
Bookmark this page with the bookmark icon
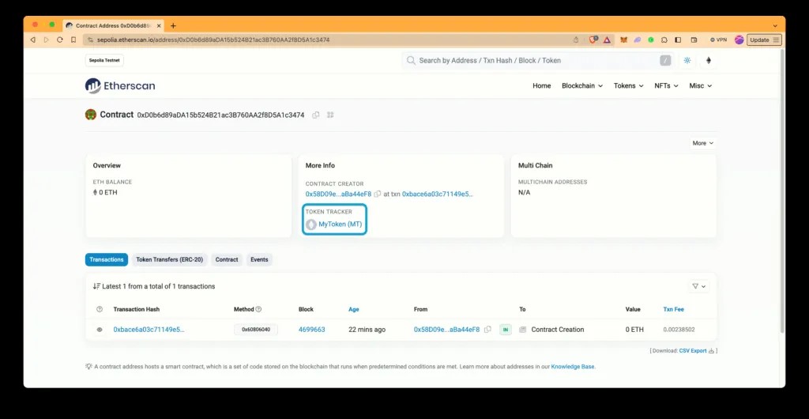(x=73, y=40)
